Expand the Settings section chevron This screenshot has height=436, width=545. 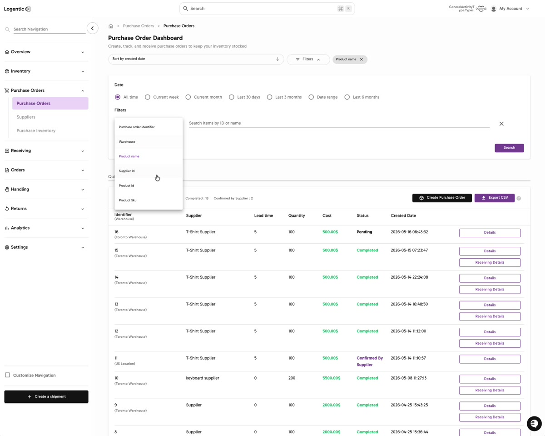point(83,248)
